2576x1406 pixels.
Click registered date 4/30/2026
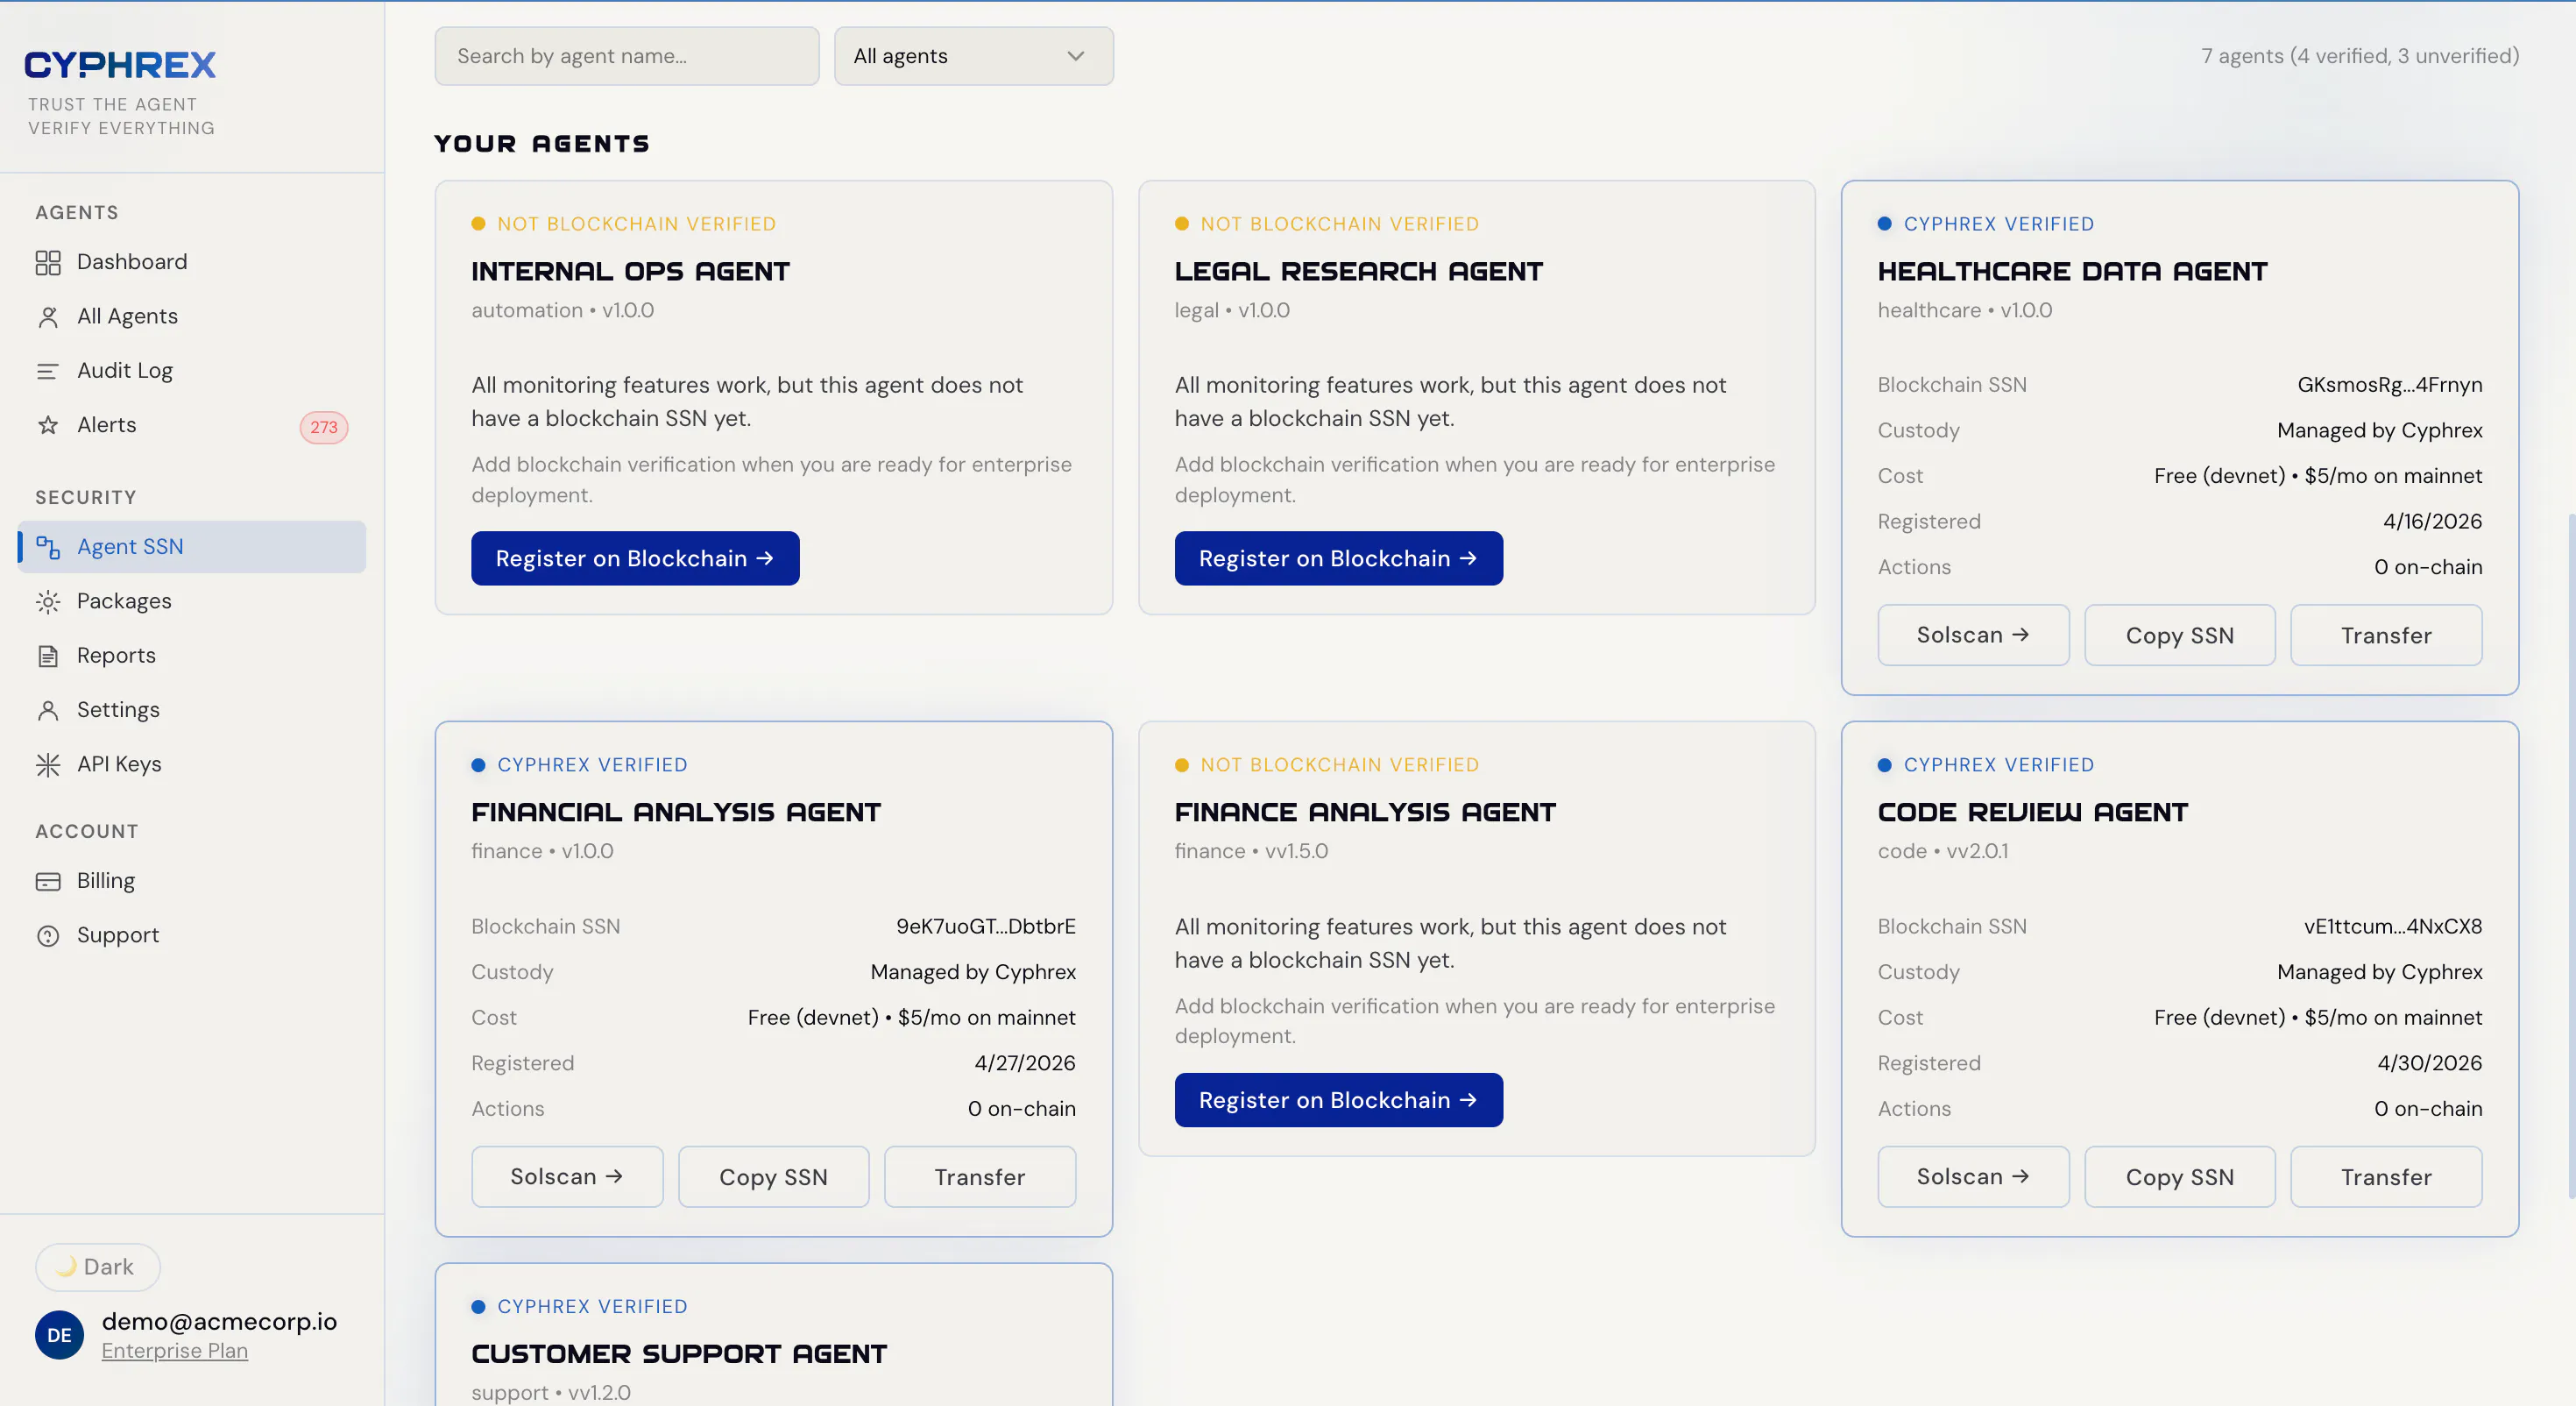[x=2429, y=1062]
